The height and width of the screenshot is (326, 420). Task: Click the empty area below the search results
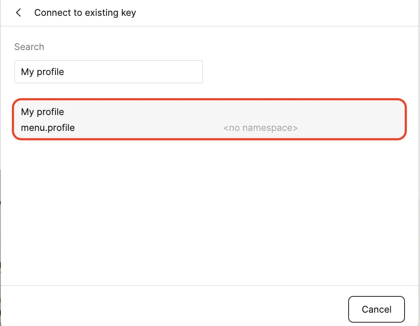pyautogui.click(x=209, y=208)
